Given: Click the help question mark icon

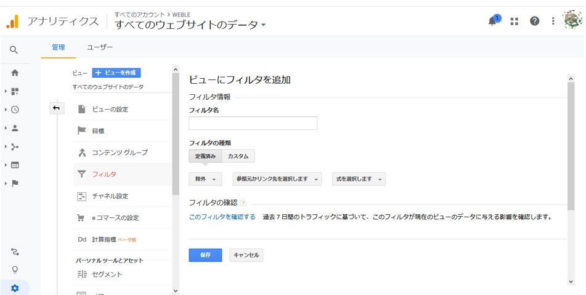Looking at the screenshot, I should (x=534, y=22).
